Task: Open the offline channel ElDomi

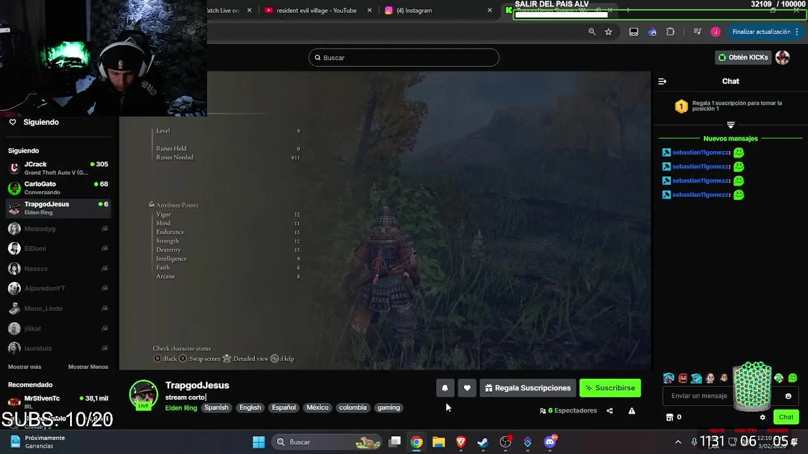Action: tap(57, 248)
